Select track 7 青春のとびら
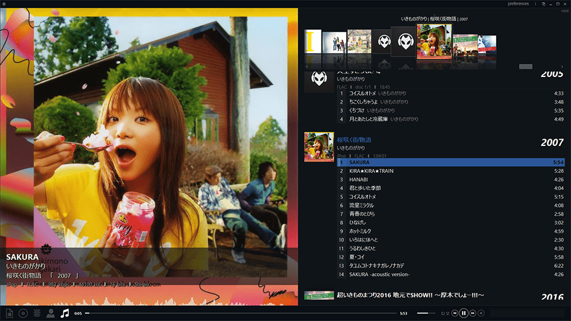This screenshot has height=321, width=571. [451, 214]
